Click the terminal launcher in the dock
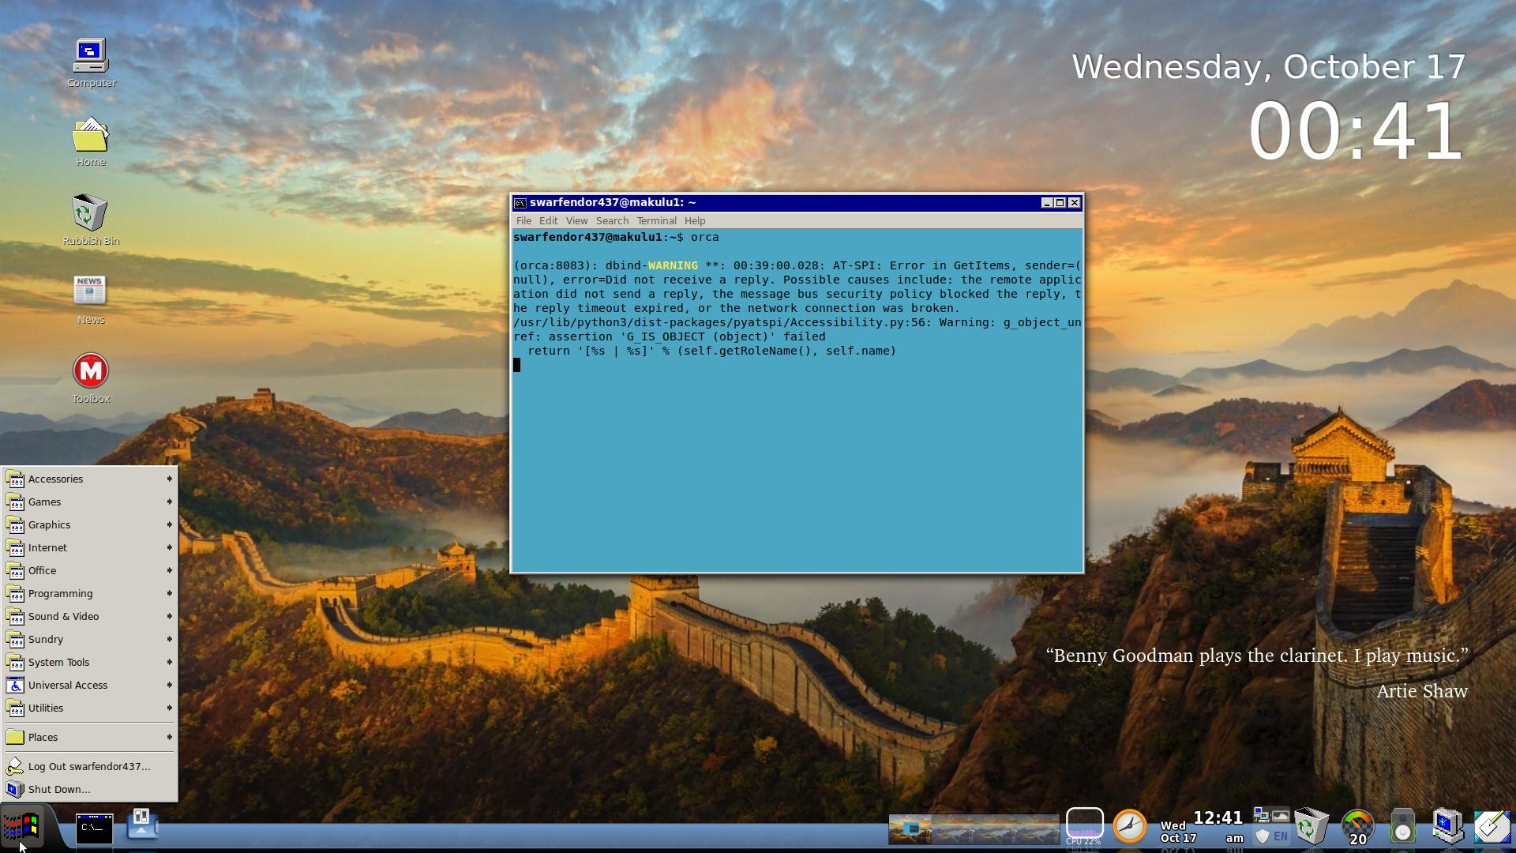This screenshot has height=853, width=1516. (x=94, y=828)
